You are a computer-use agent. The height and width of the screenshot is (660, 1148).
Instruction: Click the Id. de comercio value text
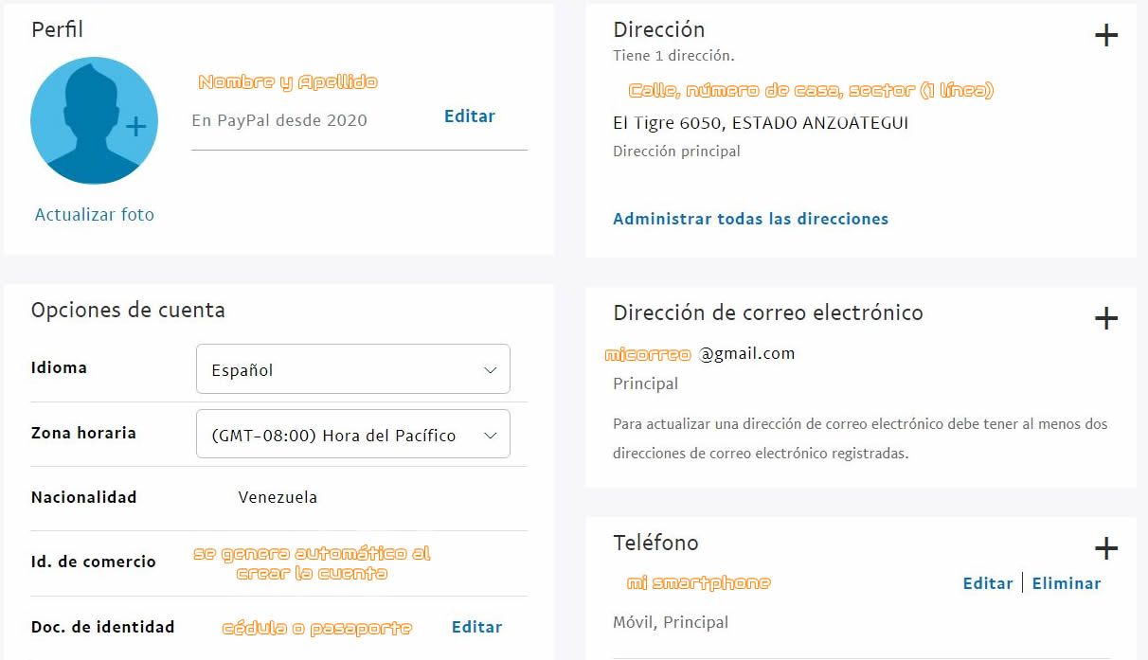(312, 562)
